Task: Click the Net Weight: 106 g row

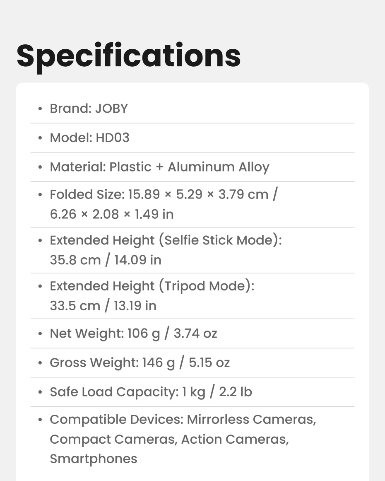Action: point(192,334)
